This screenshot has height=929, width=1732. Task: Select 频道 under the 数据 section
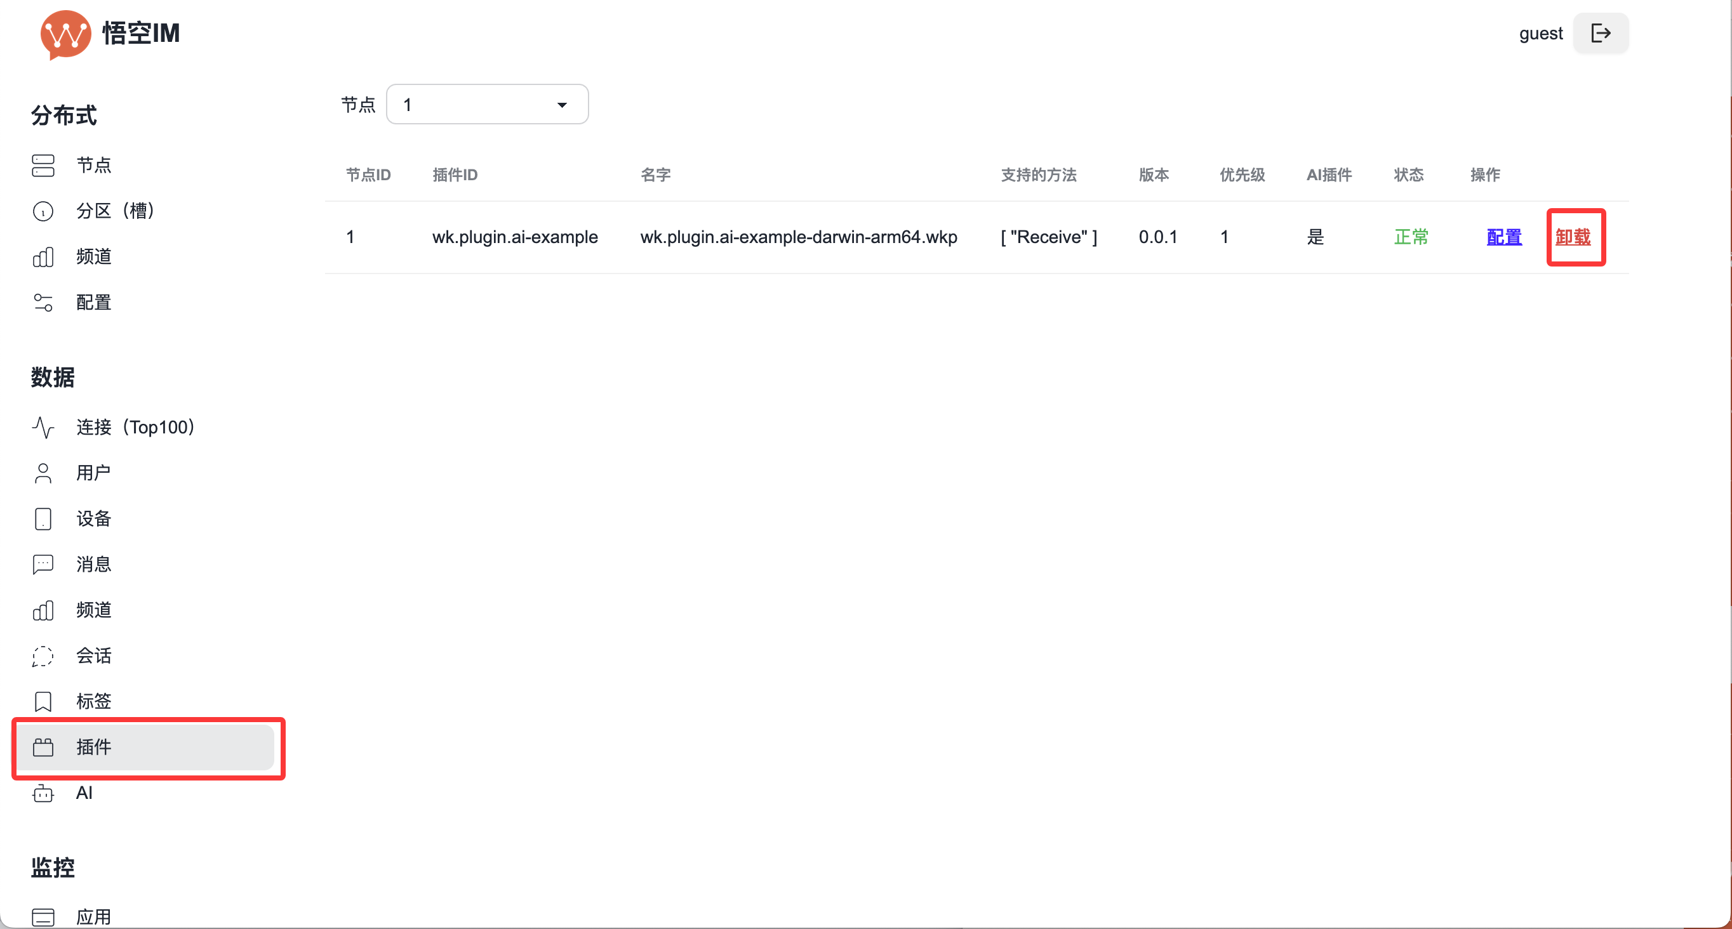click(43, 610)
